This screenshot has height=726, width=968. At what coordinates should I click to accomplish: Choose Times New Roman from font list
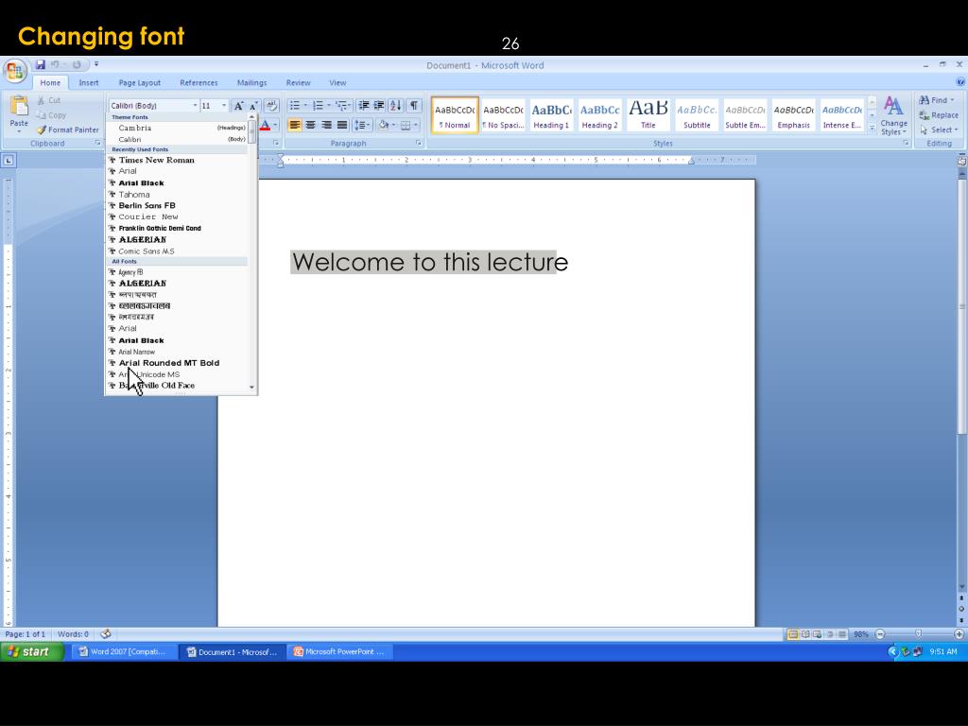click(156, 160)
